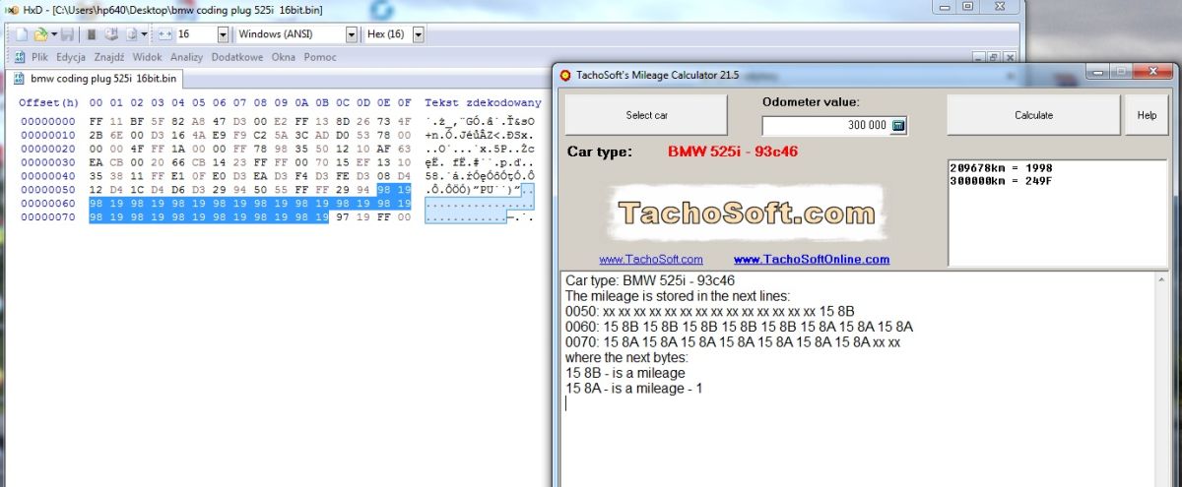Close the inner document in HxD
This screenshot has height=487, width=1182.
[1009, 58]
